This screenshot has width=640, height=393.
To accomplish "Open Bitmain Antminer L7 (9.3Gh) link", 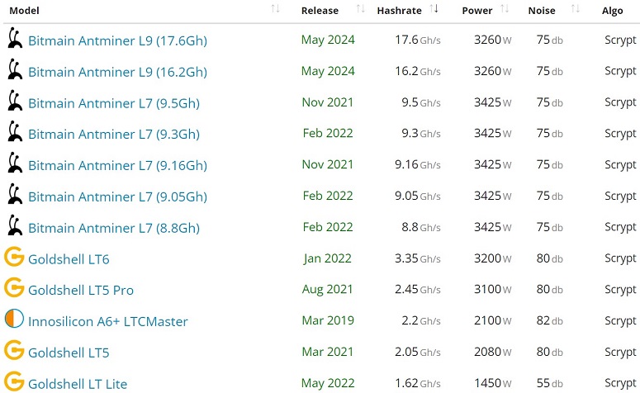I will pyautogui.click(x=114, y=134).
